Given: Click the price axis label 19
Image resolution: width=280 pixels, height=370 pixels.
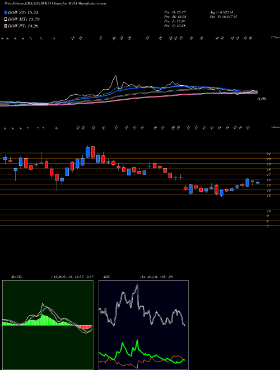Looking at the screenshot, I should [268, 164].
